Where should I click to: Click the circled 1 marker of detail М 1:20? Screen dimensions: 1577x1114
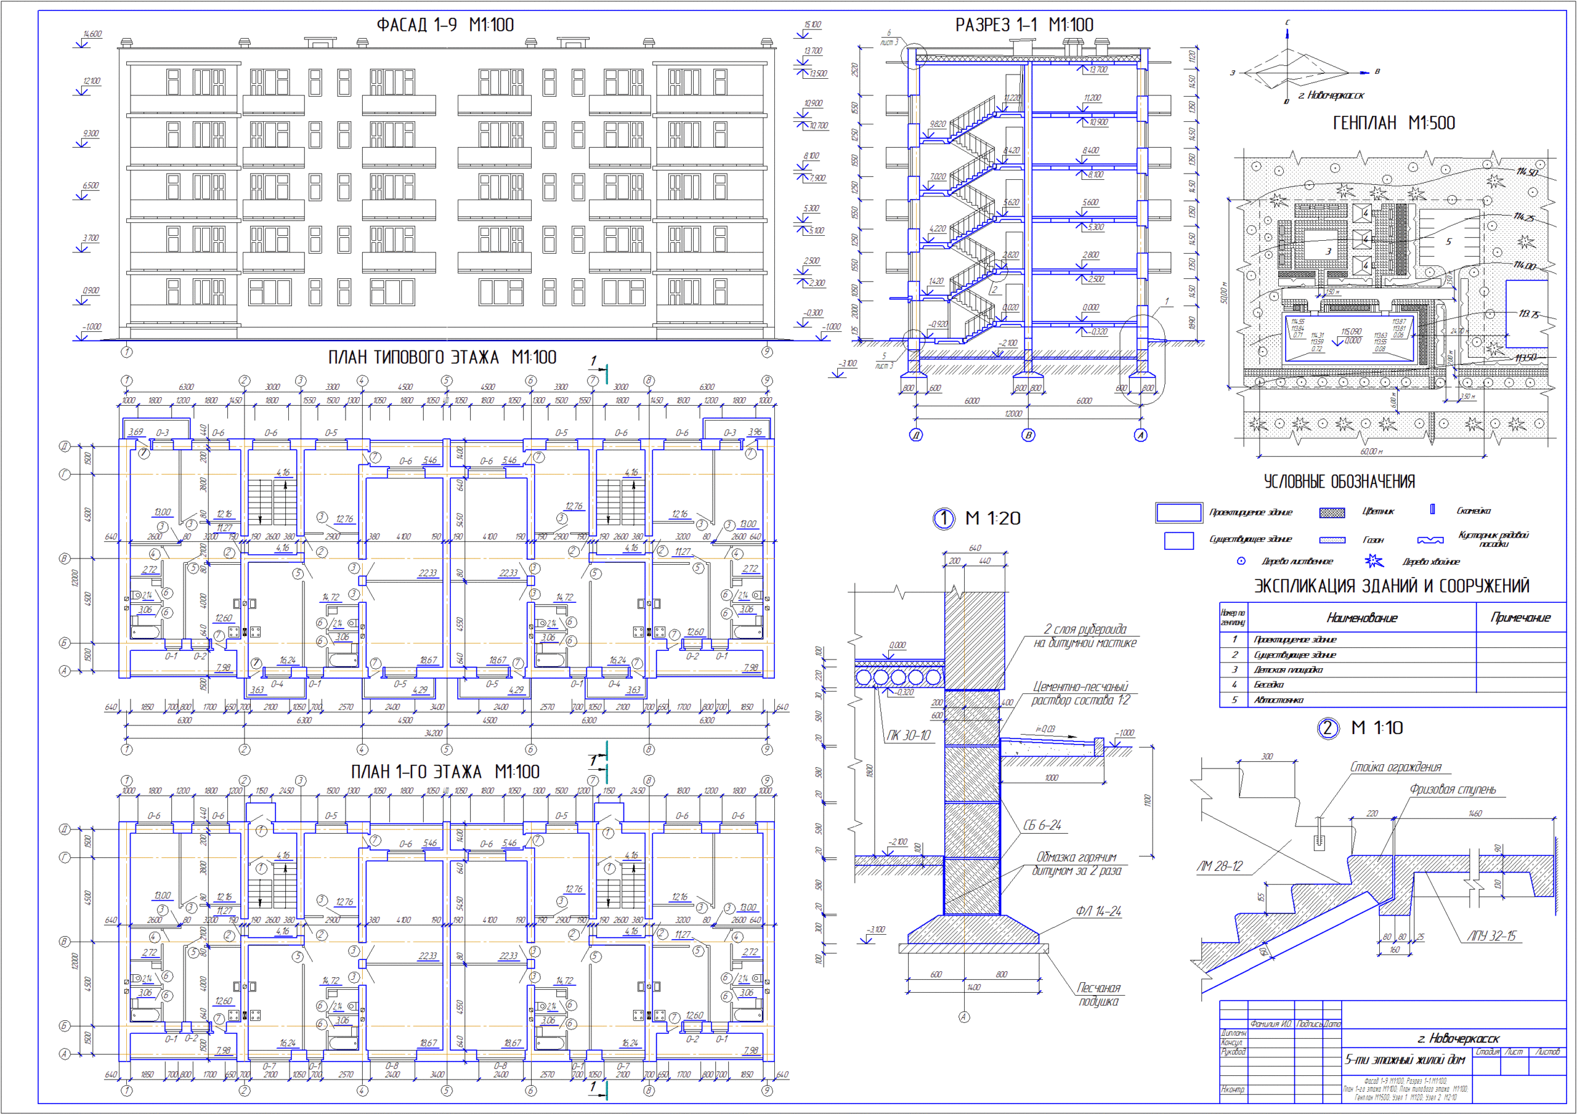point(944,519)
